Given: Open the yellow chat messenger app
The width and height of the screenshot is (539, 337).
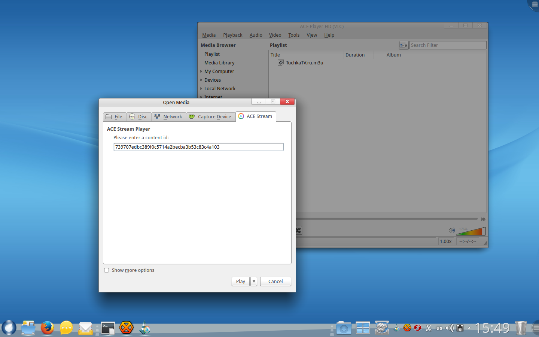Looking at the screenshot, I should [66, 328].
